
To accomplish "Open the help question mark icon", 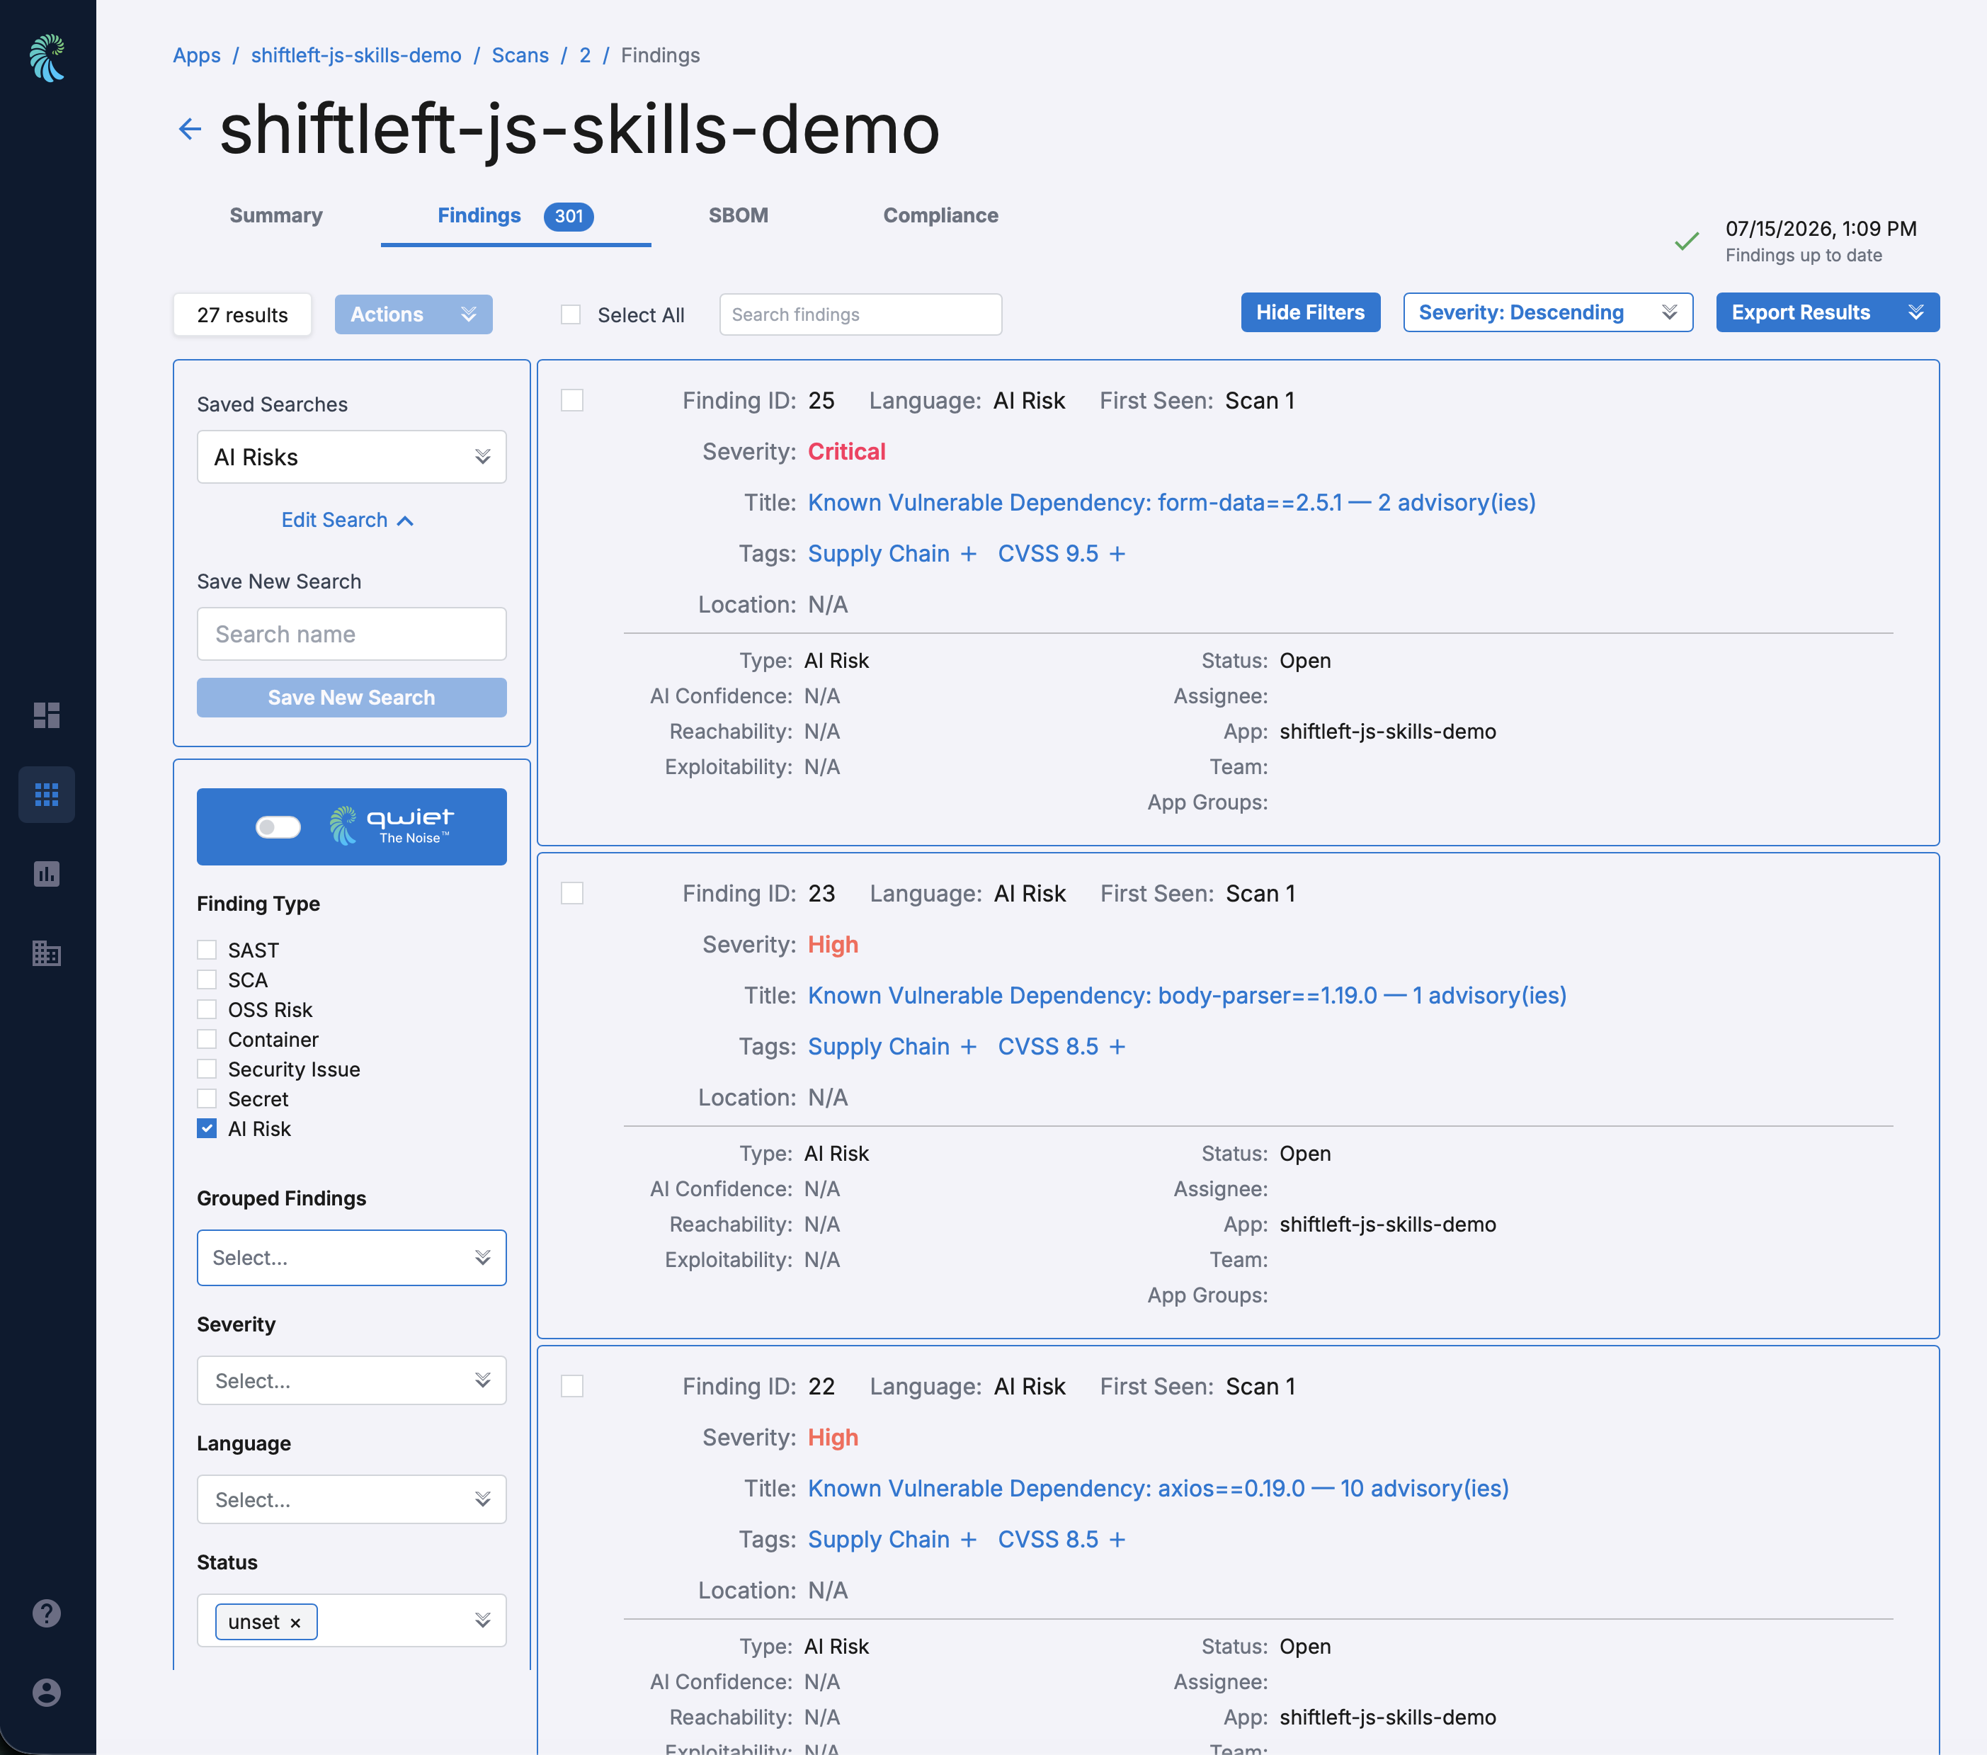I will coord(47,1613).
